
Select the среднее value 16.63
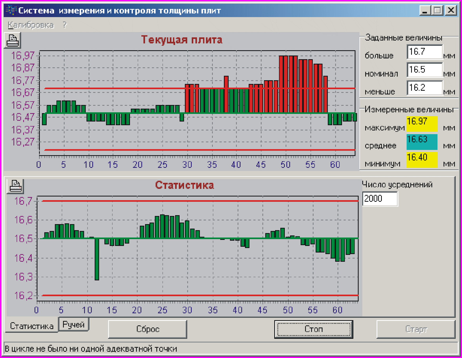[422, 142]
